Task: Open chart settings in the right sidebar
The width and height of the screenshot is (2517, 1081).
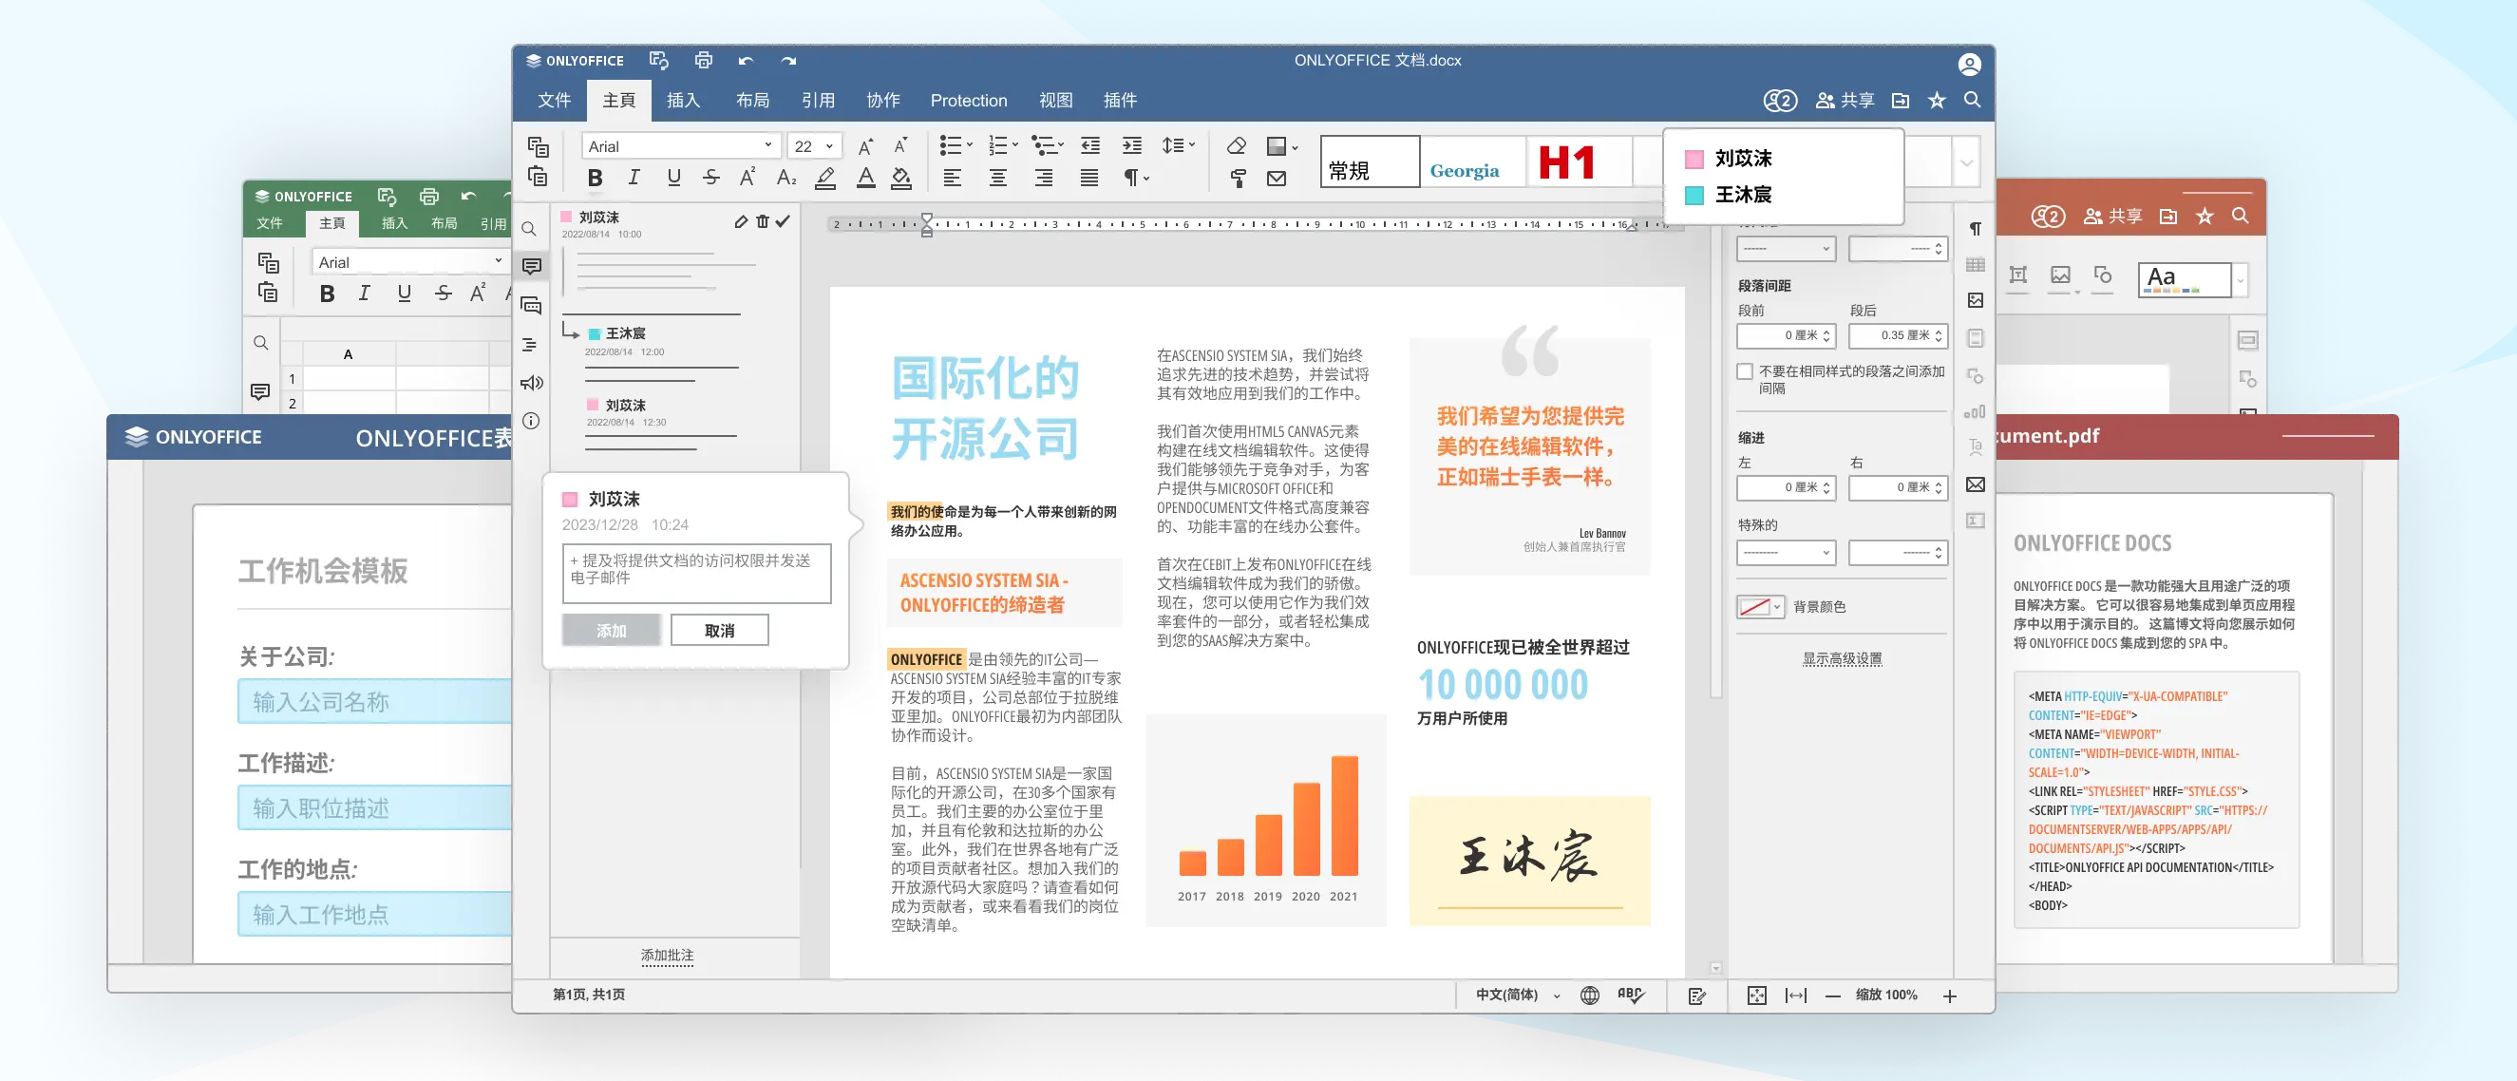Action: tap(1975, 412)
